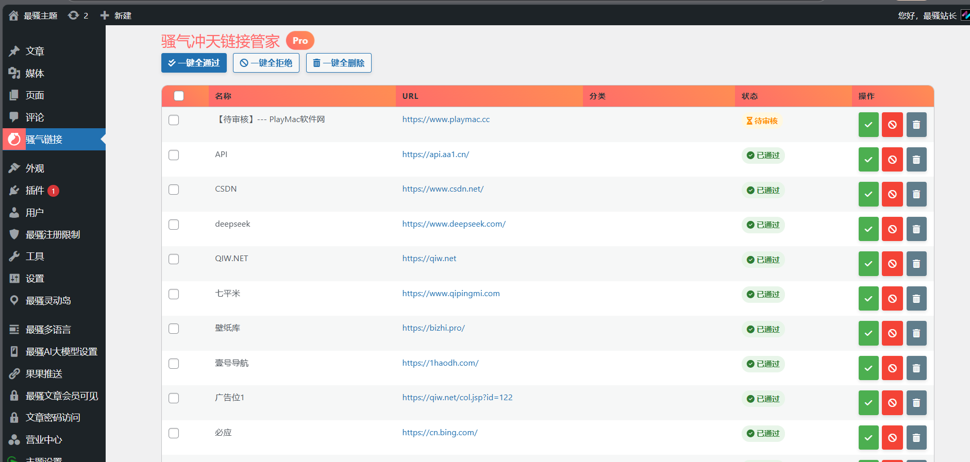Delete the CSDN link
Screen dimensions: 970x462
point(916,194)
